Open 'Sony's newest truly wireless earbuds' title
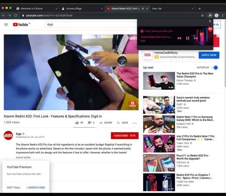Screen dimensions: 226x196 (193, 99)
